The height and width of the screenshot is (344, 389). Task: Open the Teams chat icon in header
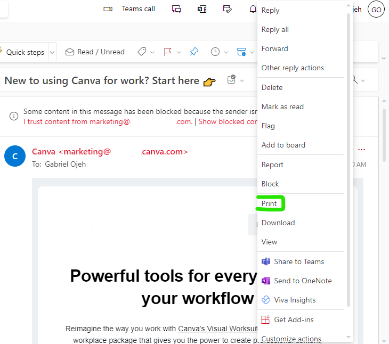click(176, 9)
